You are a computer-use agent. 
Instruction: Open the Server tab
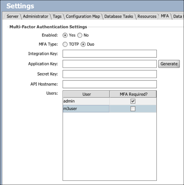click(x=12, y=16)
